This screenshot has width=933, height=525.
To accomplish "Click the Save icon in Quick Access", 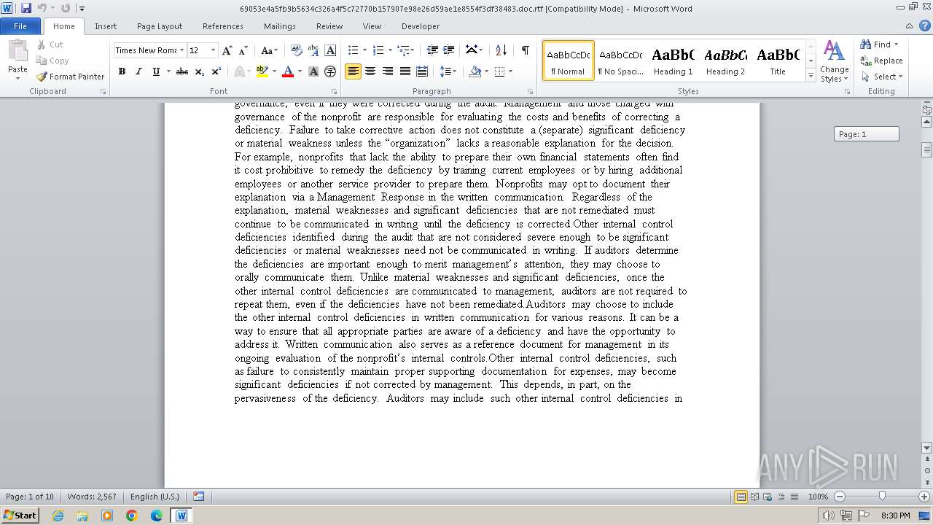I will 26,8.
